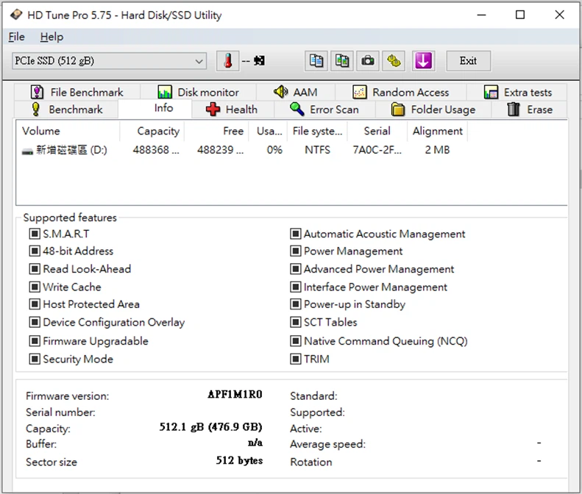Click the NTFS file system cell
Viewport: 582px width, 494px height.
(x=317, y=150)
